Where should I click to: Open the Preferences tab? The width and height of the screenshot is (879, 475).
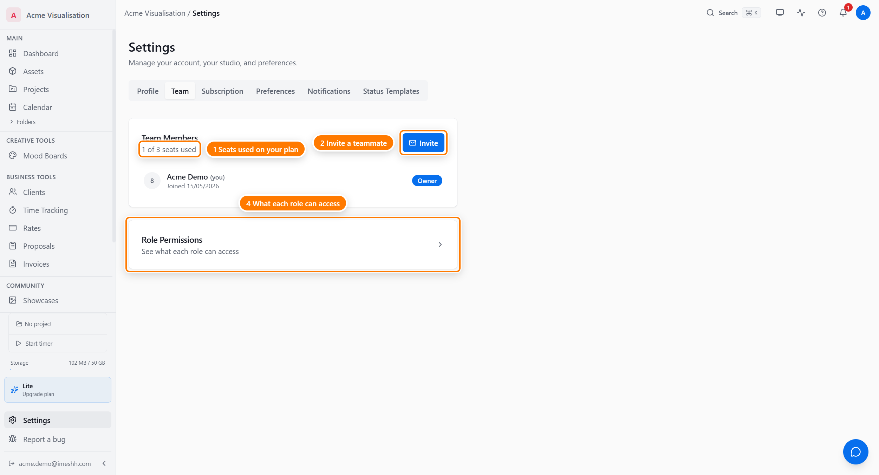(275, 91)
